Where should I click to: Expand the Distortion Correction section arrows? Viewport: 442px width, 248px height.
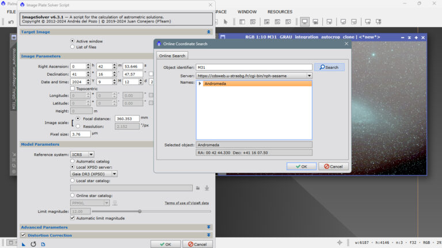point(208,235)
